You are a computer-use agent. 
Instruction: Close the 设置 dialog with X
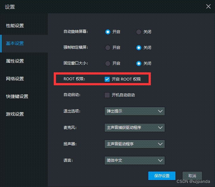click(208, 6)
